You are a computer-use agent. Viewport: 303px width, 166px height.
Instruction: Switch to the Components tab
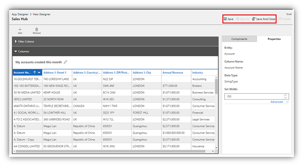239,39
